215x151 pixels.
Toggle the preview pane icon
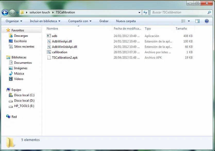pos(197,21)
